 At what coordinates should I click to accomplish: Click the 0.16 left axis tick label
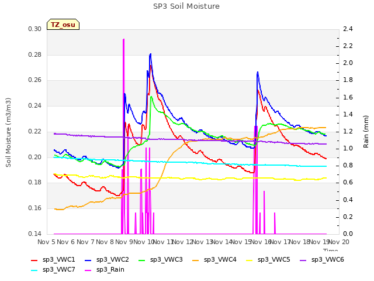[35, 208]
